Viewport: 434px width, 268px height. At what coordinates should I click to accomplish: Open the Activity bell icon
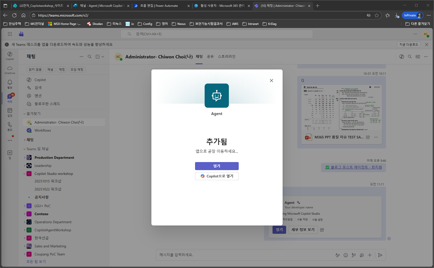10,84
